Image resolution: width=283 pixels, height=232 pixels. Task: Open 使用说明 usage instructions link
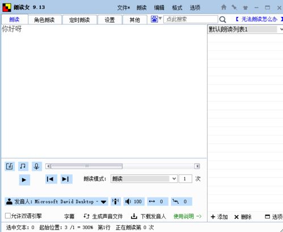187,216
